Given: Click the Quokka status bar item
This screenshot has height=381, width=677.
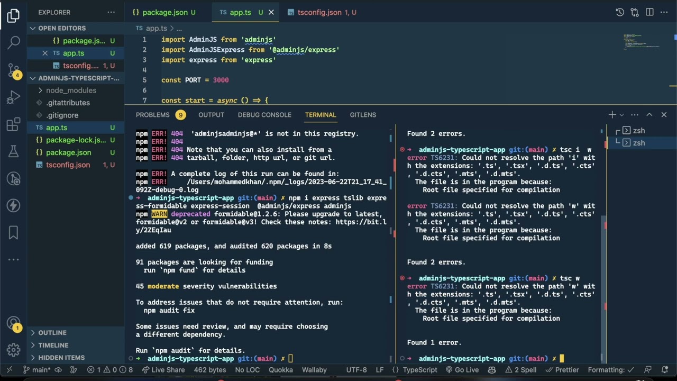Looking at the screenshot, I should click(281, 370).
